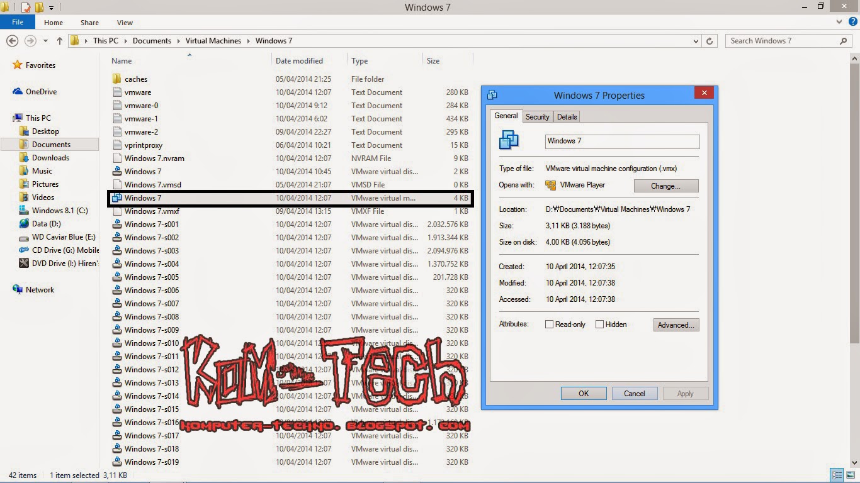This screenshot has height=483, width=860.
Task: Switch to the Home ribbon tab
Action: pos(54,23)
